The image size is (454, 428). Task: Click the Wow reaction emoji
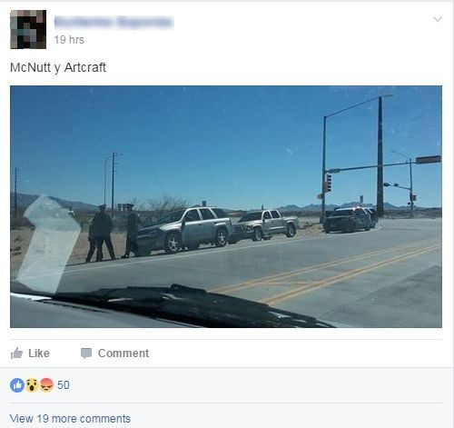[x=32, y=385]
